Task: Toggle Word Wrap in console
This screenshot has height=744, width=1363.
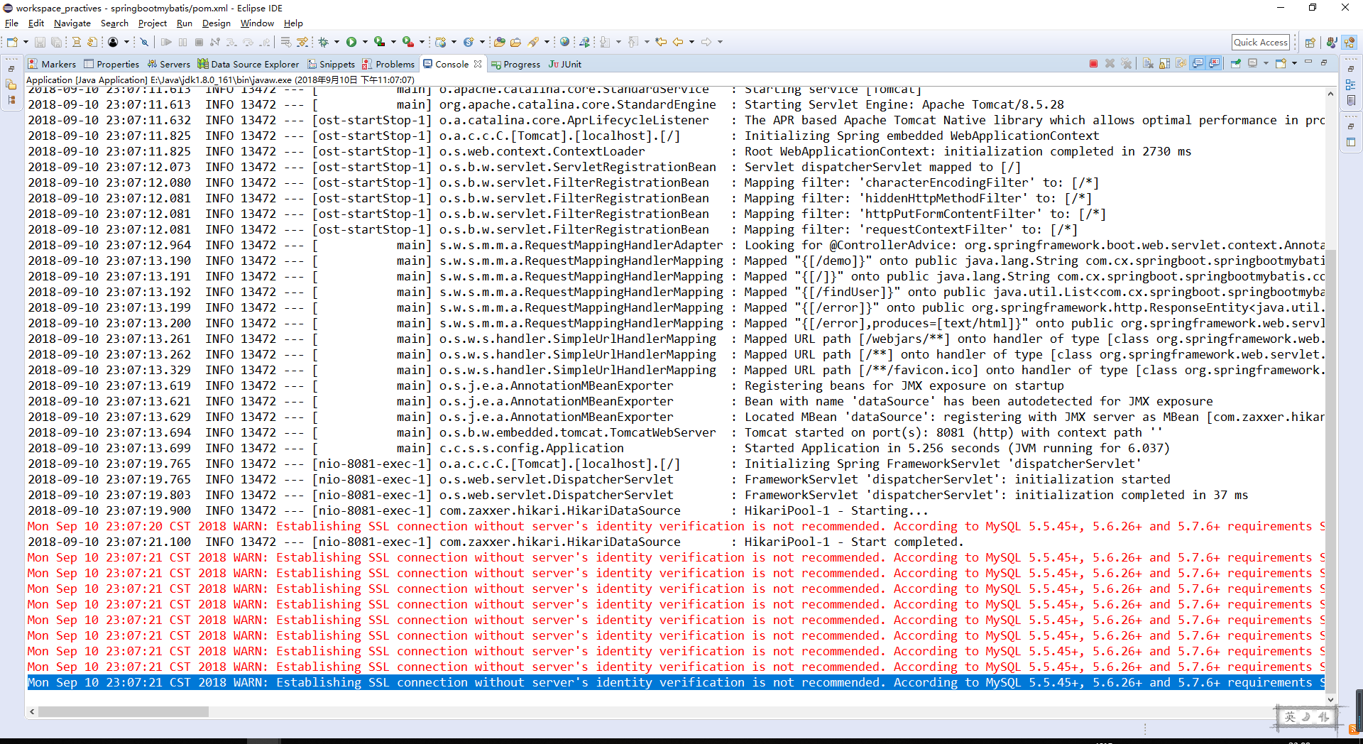Action: pyautogui.click(x=1181, y=64)
